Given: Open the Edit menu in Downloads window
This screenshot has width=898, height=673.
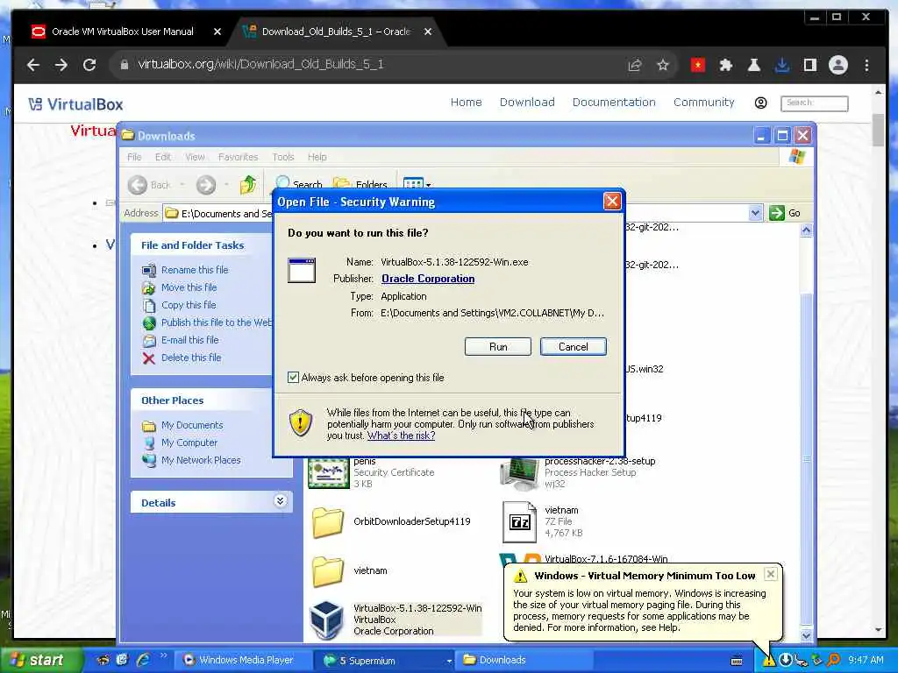Looking at the screenshot, I should point(162,157).
